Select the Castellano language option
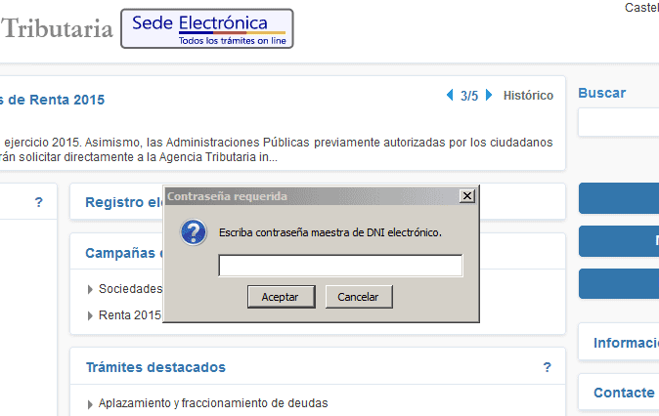Image resolution: width=659 pixels, height=416 pixels. coord(640,8)
